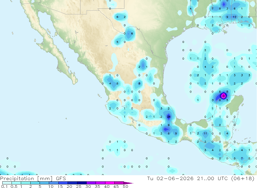This screenshot has width=257, height=188.
Task: Click the "50" legend scale label
Action: (x=125, y=186)
